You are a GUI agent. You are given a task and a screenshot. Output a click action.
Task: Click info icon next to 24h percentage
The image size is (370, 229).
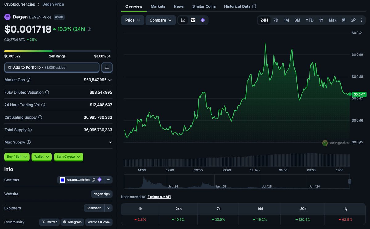89,29
